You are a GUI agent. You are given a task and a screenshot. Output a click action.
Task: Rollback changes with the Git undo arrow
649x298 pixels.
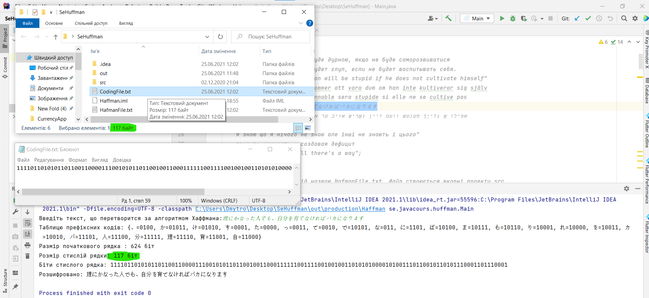[x=610, y=18]
